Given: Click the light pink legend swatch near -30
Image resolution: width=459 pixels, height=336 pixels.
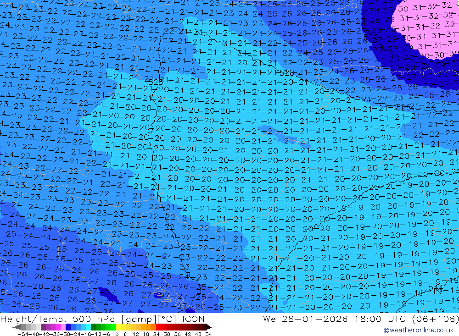Looking at the screenshot, I should coord(63,327).
